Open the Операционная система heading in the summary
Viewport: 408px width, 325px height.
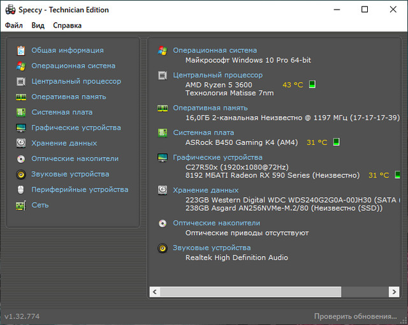point(215,50)
